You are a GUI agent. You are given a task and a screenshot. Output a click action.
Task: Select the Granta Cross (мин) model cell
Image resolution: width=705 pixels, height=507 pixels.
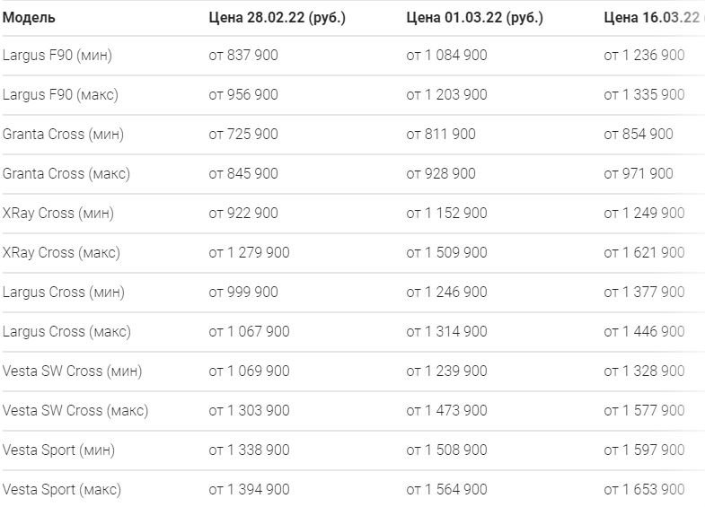[x=63, y=135]
